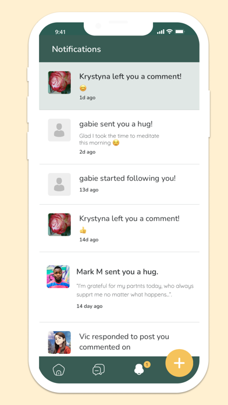Viewport: 228px width, 405px height.
Task: Open 'Krystyna left you a comment!' from 1d ago
Action: point(119,86)
